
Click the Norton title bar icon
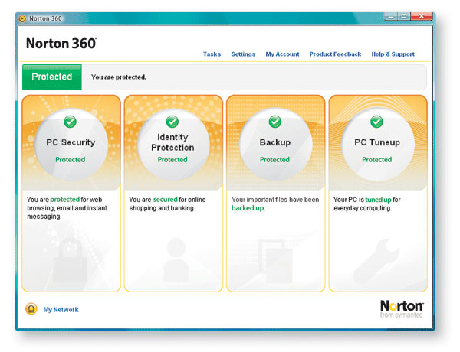click(x=23, y=17)
